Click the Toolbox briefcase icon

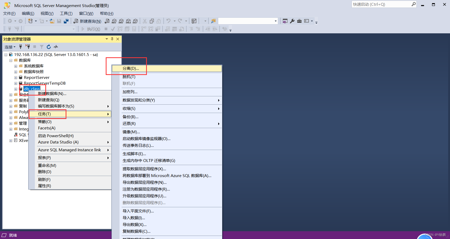click(299, 21)
